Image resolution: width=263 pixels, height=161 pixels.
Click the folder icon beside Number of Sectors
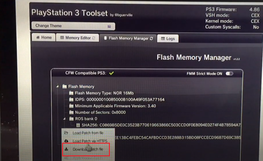coord(71,112)
